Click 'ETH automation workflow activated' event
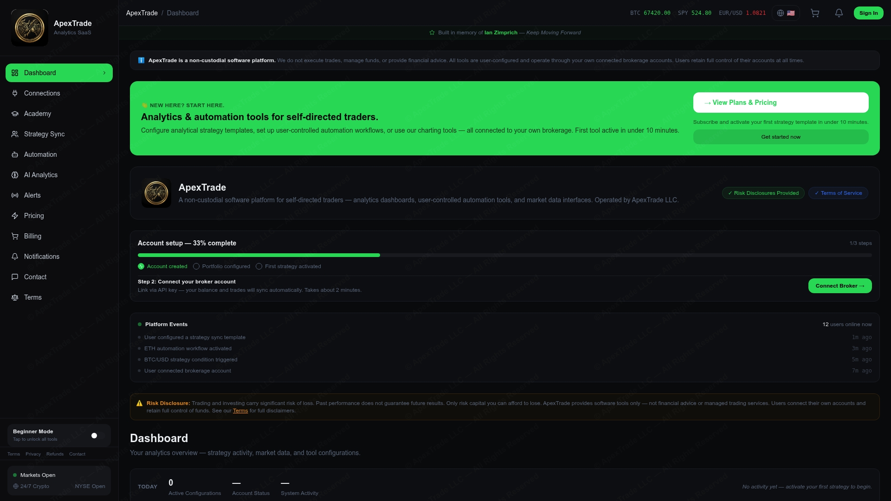 [x=188, y=348]
